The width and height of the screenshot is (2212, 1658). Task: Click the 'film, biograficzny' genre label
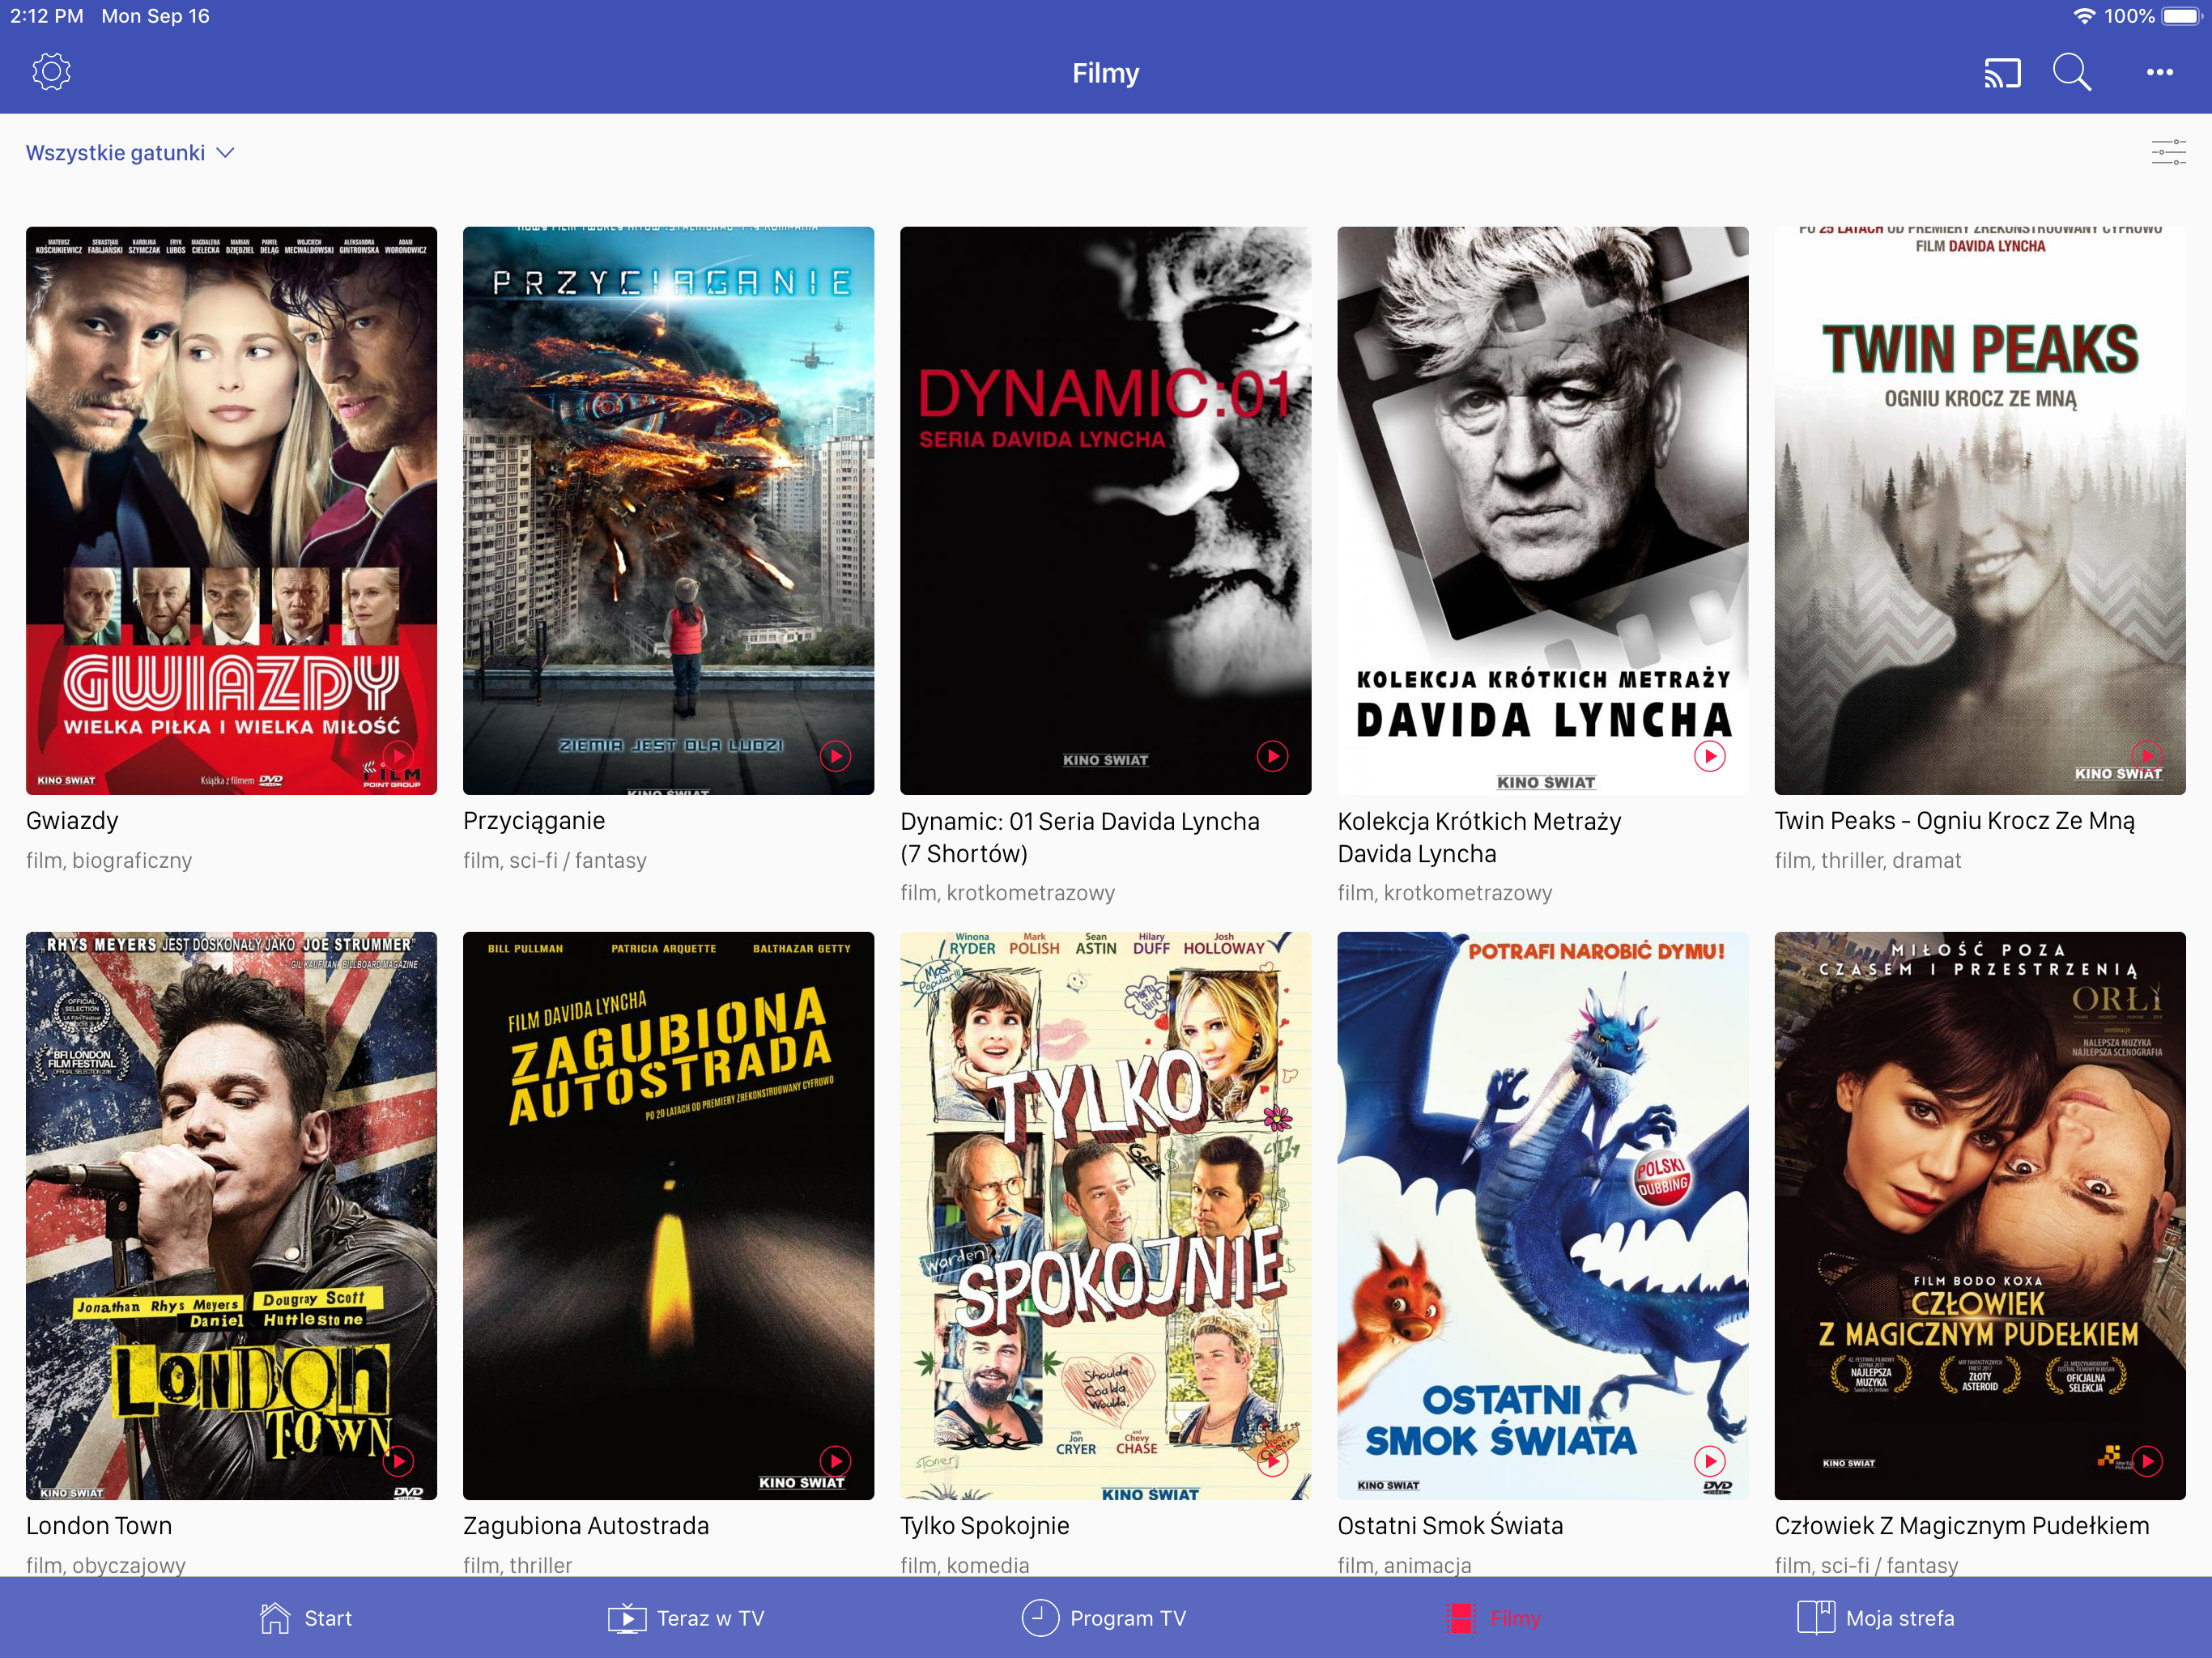coord(109,860)
